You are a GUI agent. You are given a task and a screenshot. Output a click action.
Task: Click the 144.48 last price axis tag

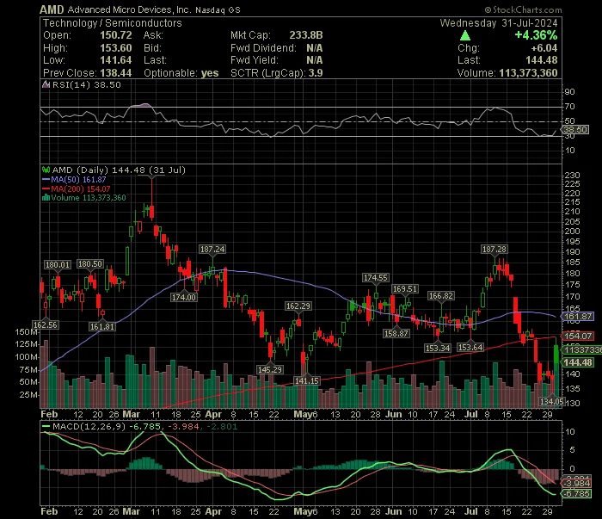tap(577, 362)
